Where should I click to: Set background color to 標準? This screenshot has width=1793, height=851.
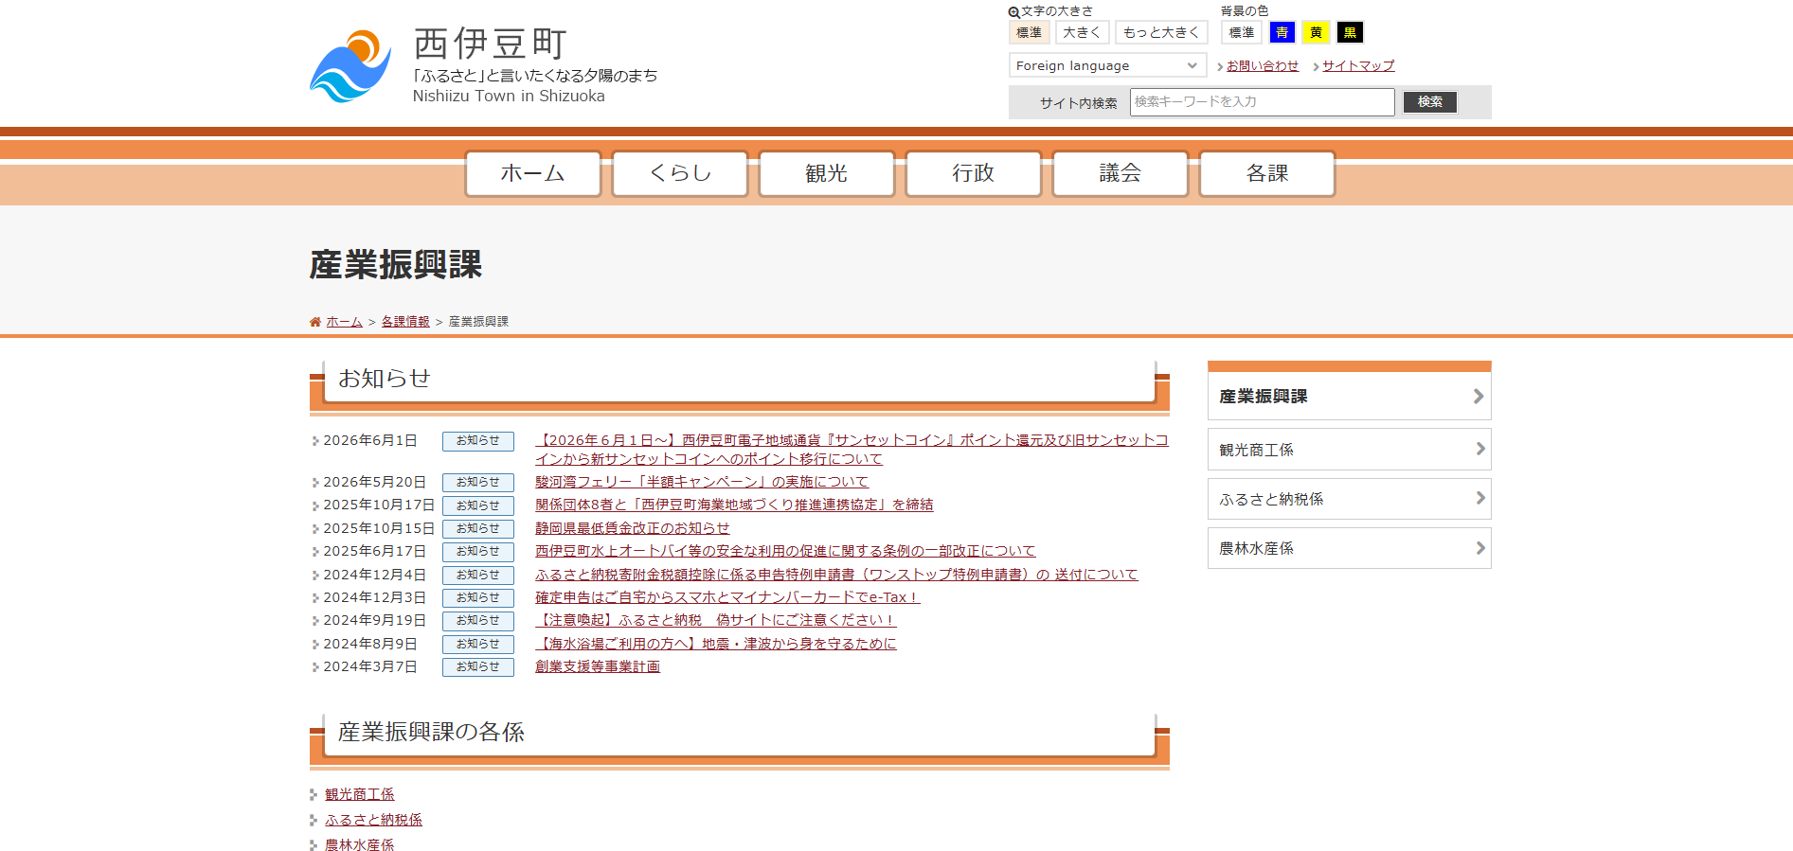click(1242, 33)
